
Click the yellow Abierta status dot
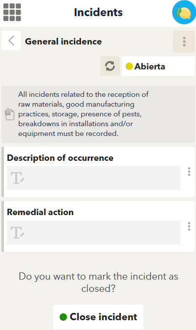129,66
